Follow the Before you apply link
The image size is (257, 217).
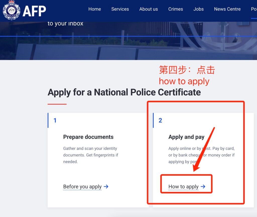82,186
